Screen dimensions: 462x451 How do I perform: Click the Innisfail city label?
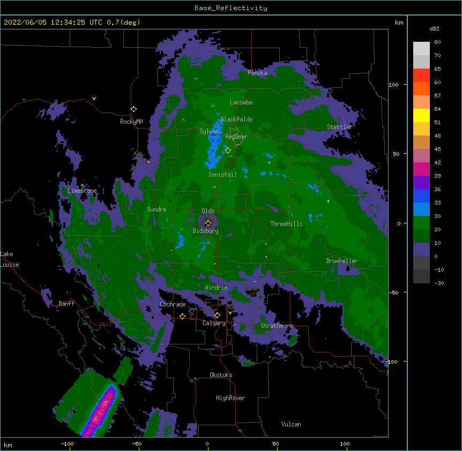[222, 175]
